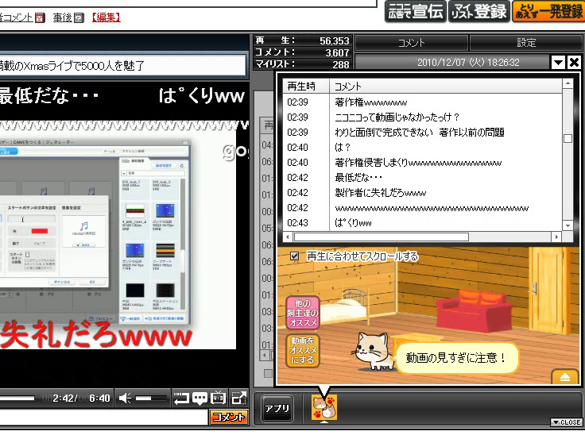The height and width of the screenshot is (435, 585).
Task: Open the cat paw app icon
Action: [x=324, y=407]
